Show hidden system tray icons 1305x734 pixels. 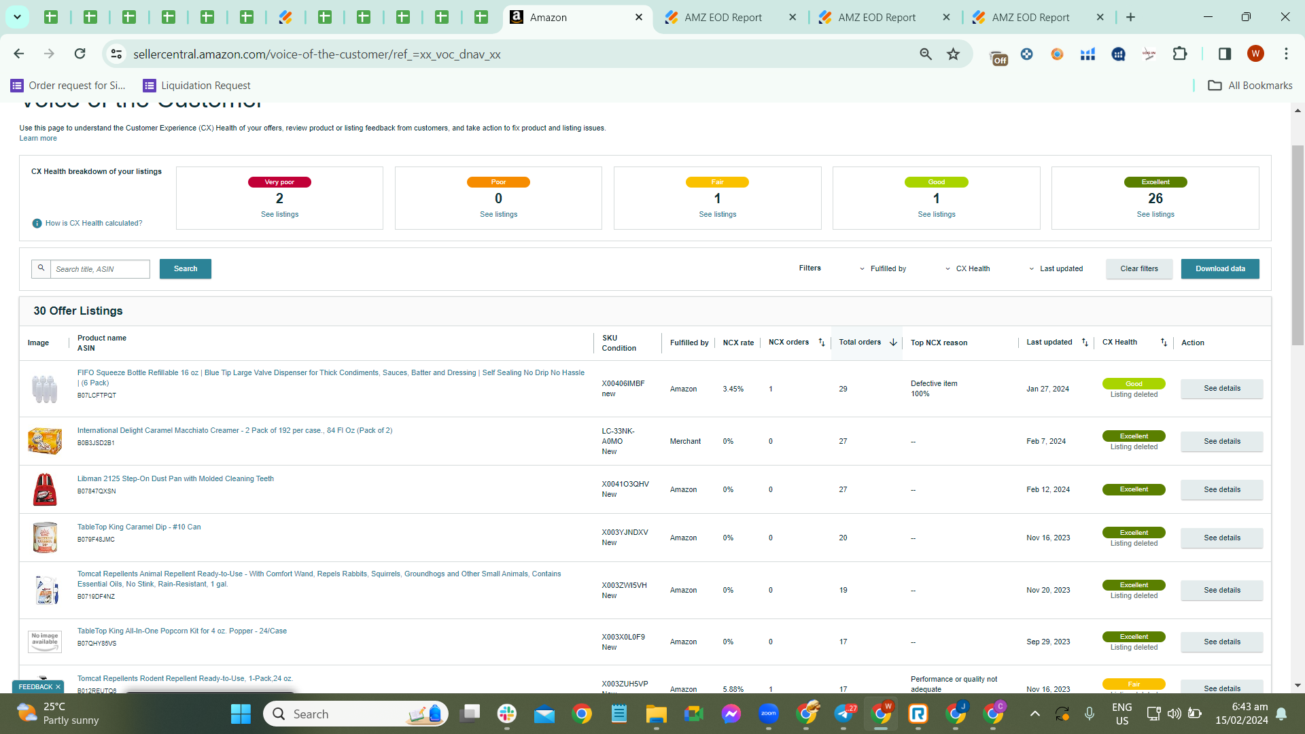click(x=1034, y=714)
